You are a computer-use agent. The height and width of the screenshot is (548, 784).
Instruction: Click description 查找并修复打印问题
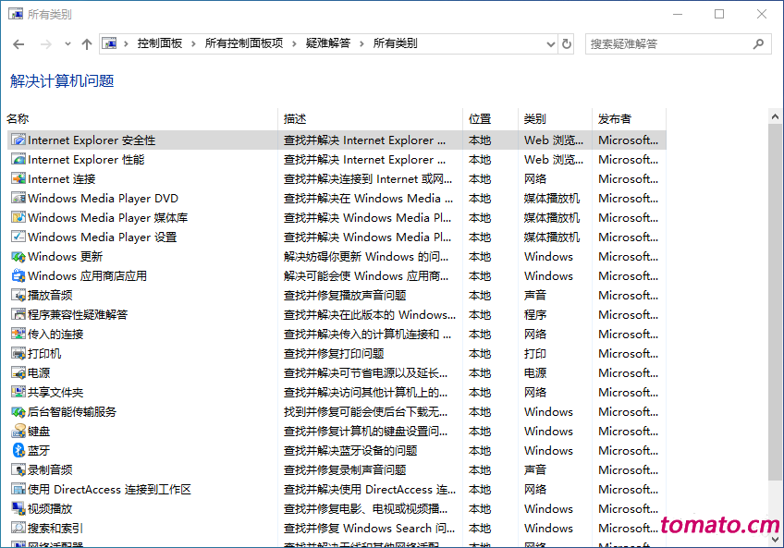coord(334,354)
